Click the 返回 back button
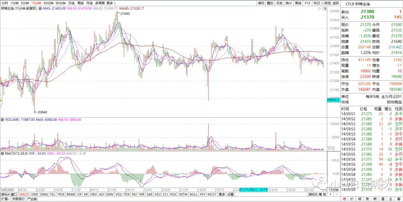This screenshot has width=403, height=202. pos(335,3)
